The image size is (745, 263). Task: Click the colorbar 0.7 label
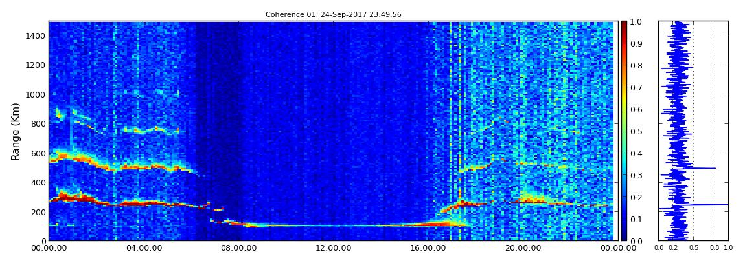636,88
